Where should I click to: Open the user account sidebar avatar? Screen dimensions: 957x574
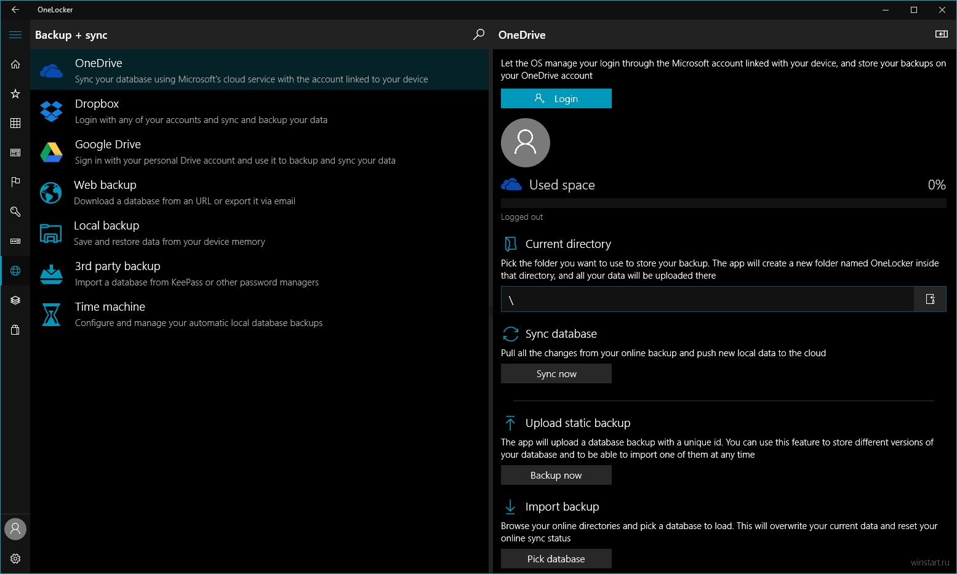(15, 529)
